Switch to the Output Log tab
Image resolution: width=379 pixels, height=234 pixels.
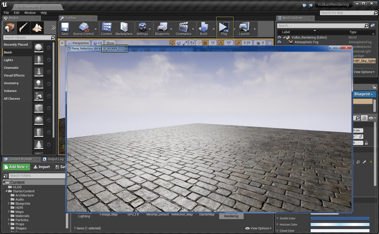click(53, 159)
